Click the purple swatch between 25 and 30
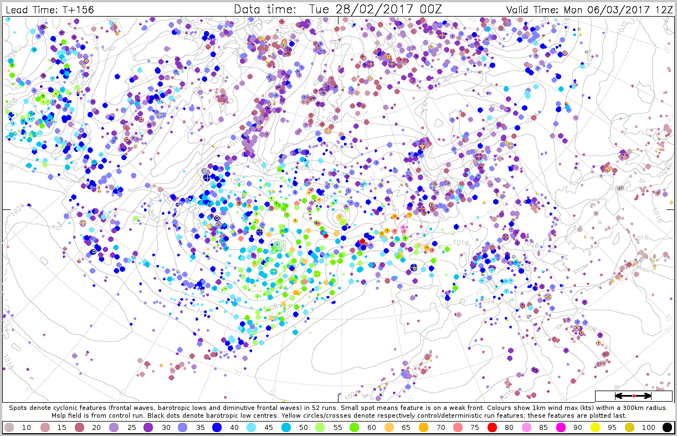677x436 pixels. pyautogui.click(x=148, y=427)
